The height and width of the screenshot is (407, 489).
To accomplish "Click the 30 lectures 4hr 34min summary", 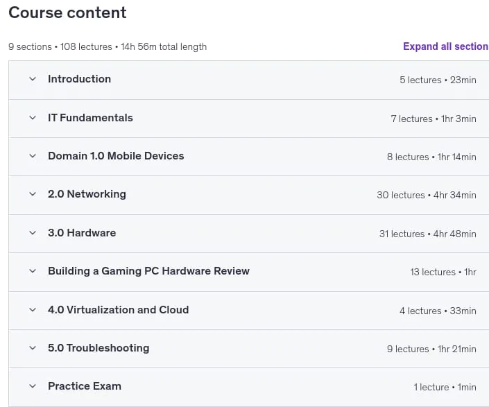I will point(427,195).
